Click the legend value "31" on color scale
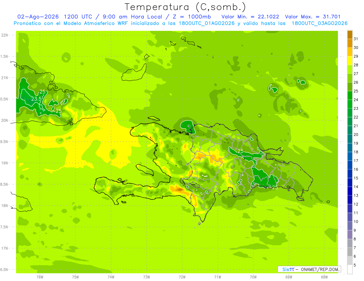 pos(356,39)
